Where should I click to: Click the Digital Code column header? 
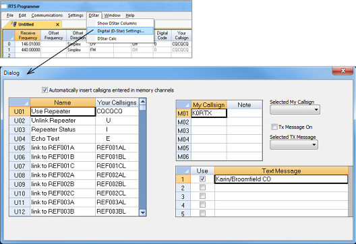(162, 36)
